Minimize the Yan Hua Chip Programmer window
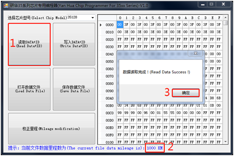Image resolution: width=234 pixels, height=156 pixels. [x=203, y=5]
